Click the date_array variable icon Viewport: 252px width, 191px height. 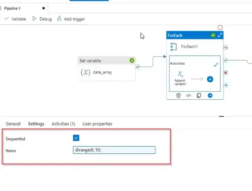[x=85, y=72]
